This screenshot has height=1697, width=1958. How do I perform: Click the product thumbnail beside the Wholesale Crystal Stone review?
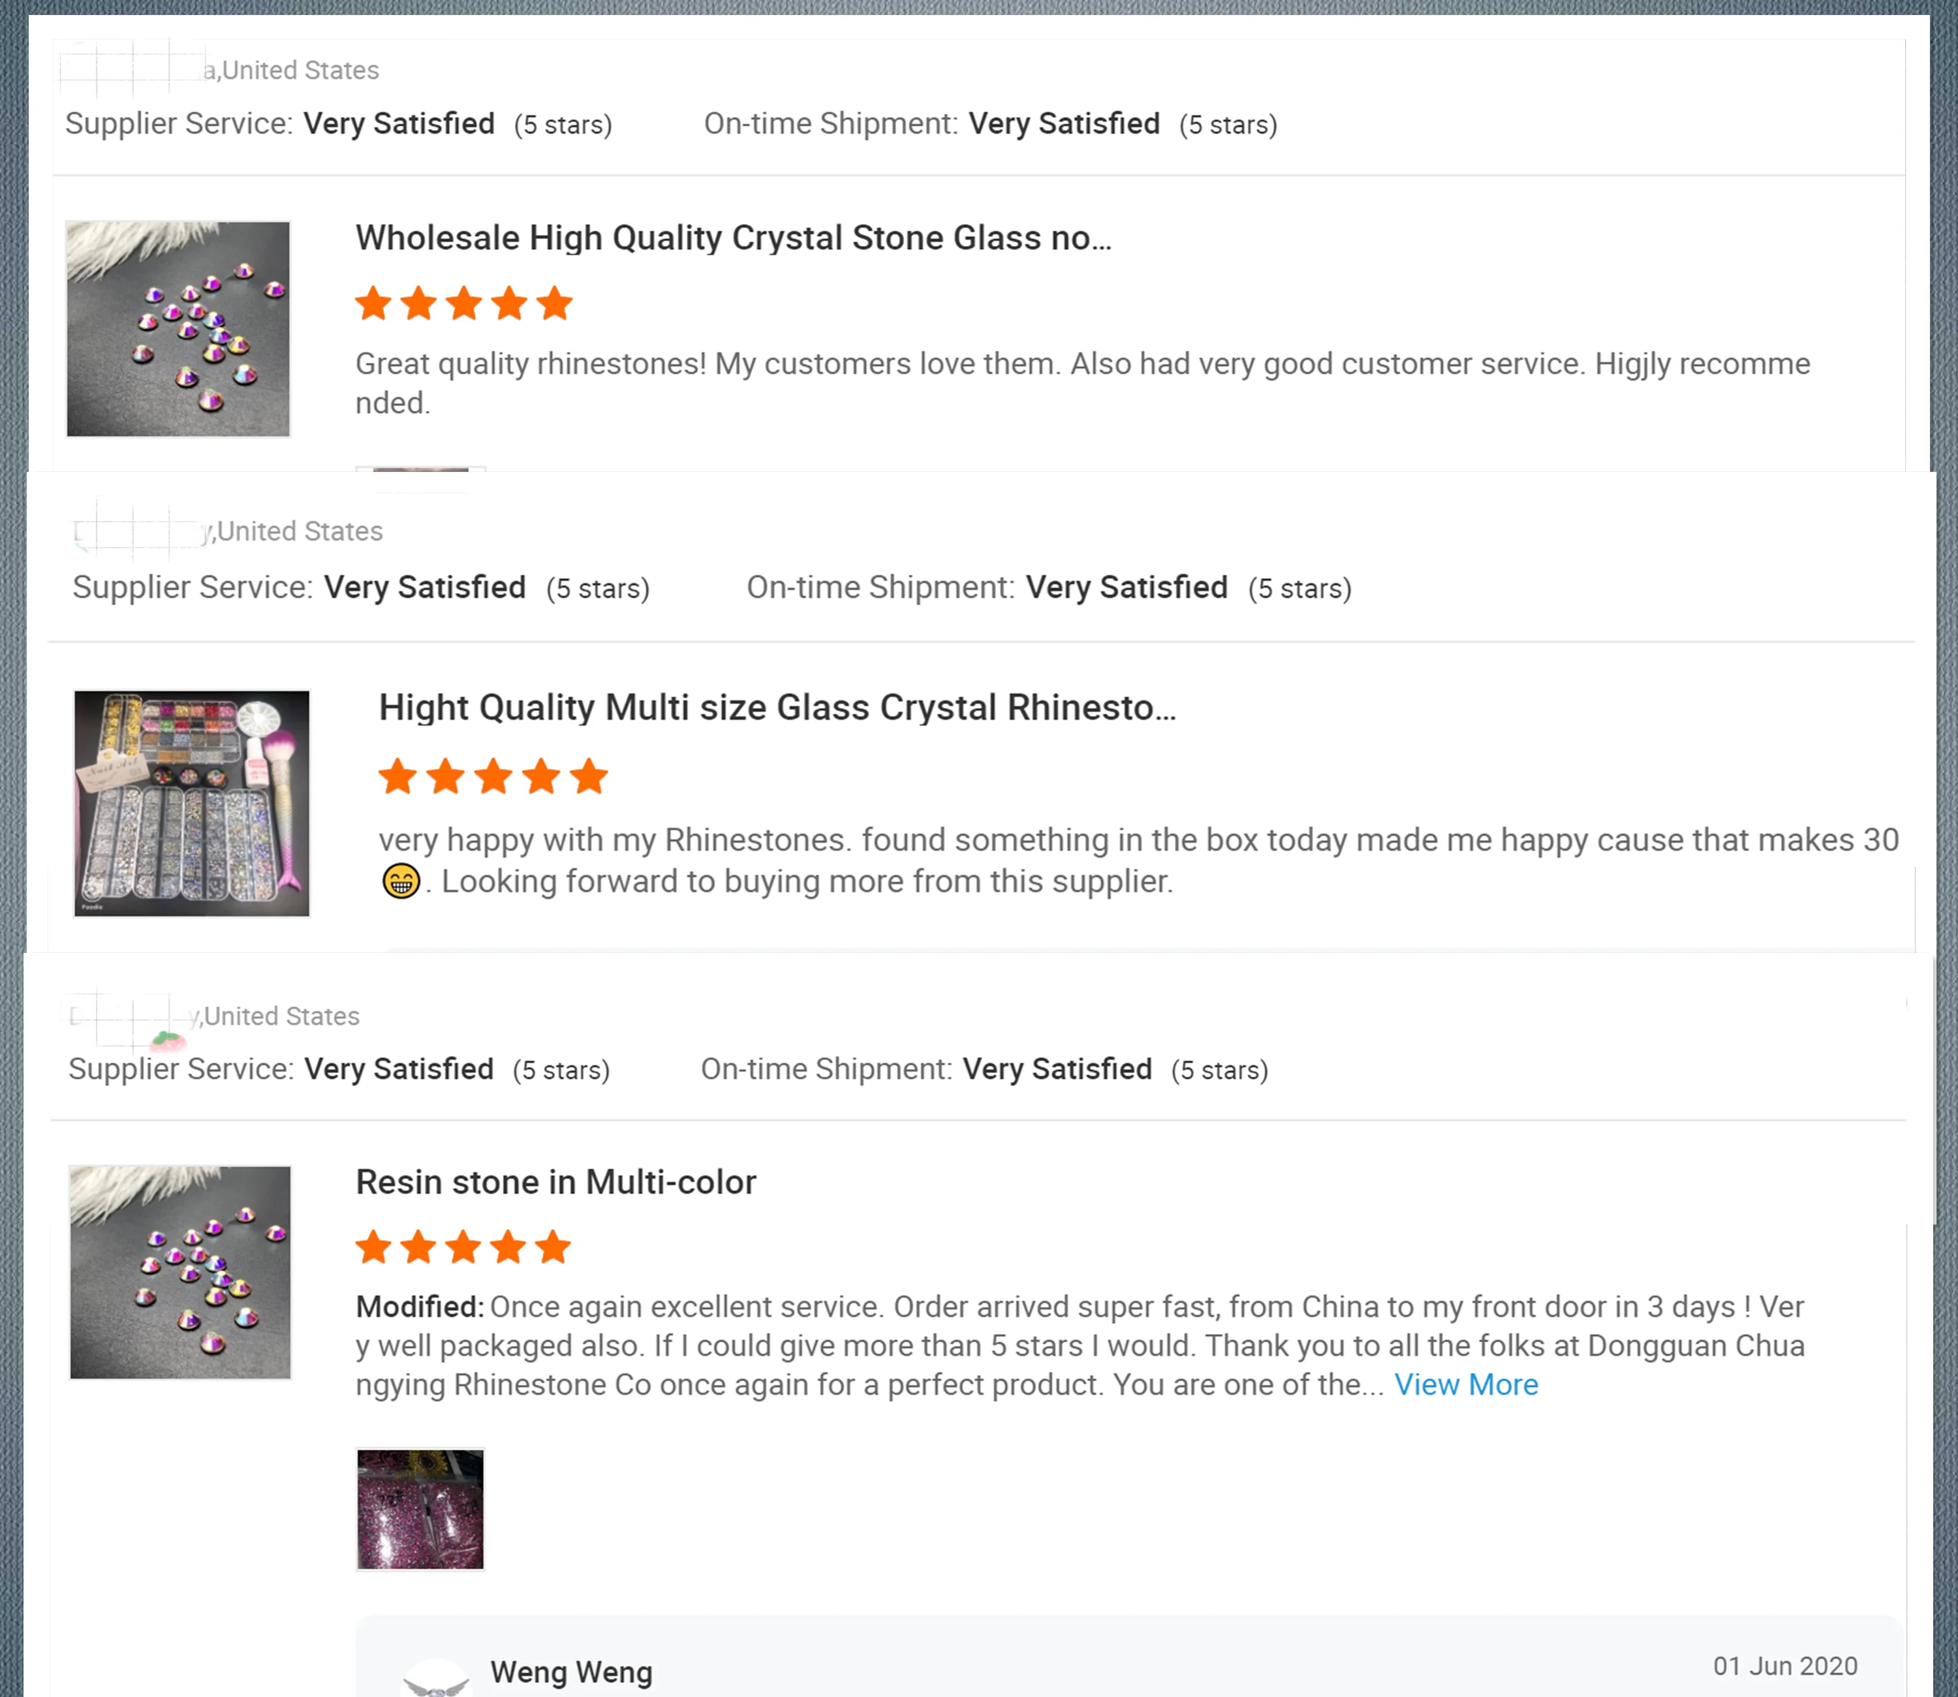[x=178, y=328]
